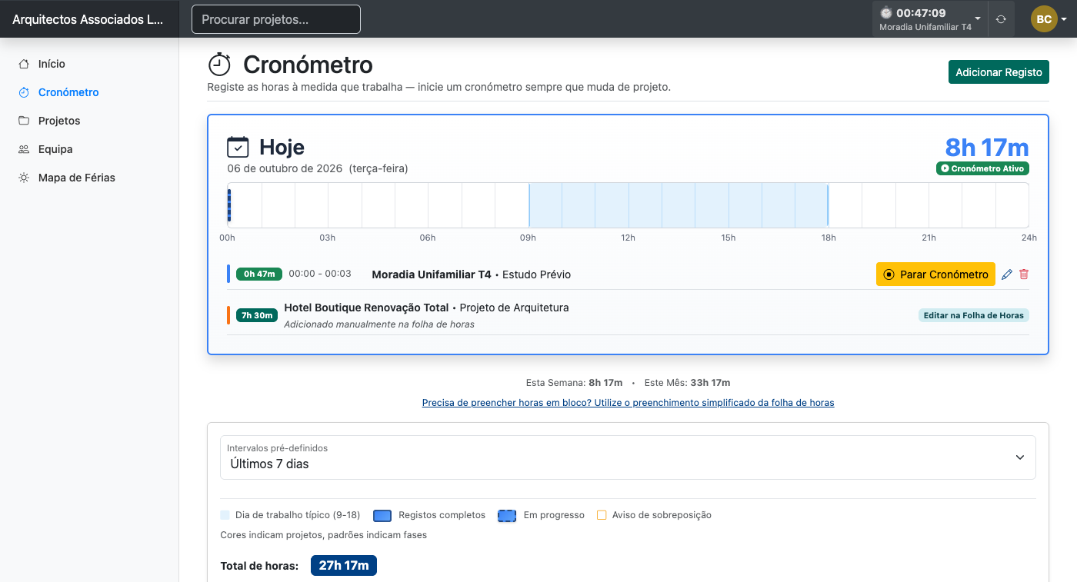Click the 12h label under the timeline

click(629, 238)
